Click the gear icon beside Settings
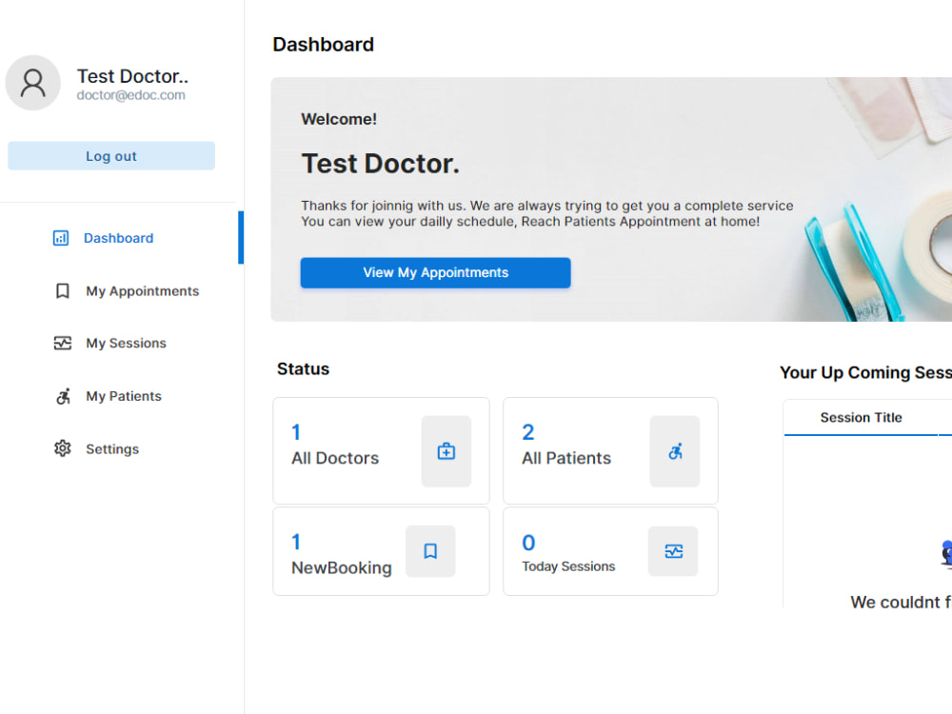952x714 pixels. (63, 448)
